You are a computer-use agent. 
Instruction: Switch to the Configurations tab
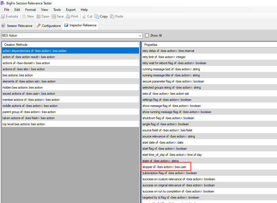coord(49,26)
